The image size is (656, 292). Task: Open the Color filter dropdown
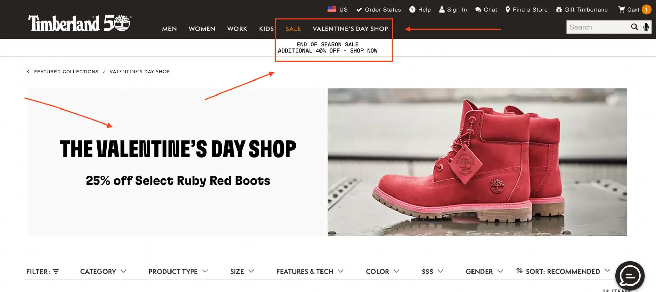pyautogui.click(x=382, y=272)
